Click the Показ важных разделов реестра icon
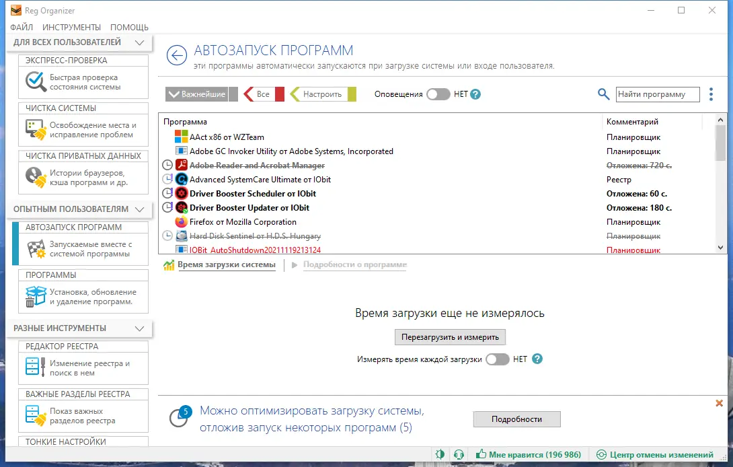The width and height of the screenshot is (733, 467). click(36, 415)
